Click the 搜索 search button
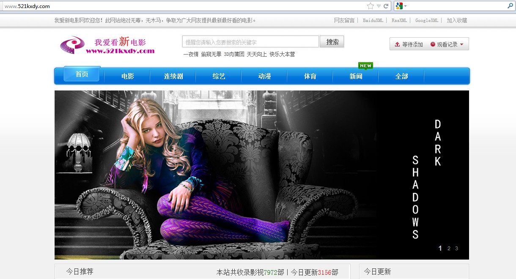Viewport: 516px width, 279px height. 332,42
